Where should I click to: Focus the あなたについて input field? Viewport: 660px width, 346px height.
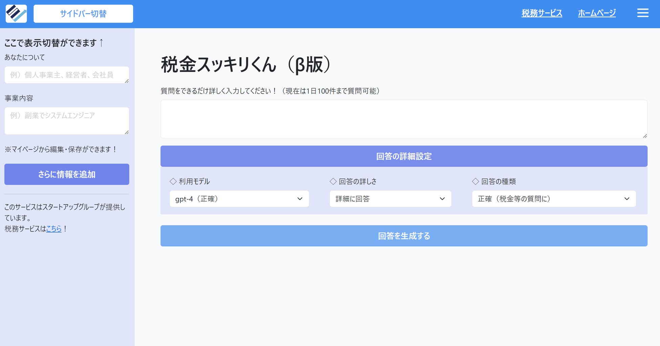[67, 75]
